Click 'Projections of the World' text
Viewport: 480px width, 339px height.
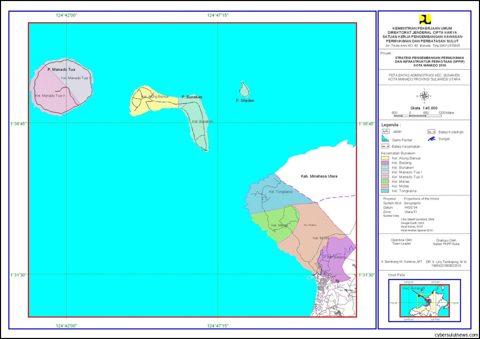421,198
